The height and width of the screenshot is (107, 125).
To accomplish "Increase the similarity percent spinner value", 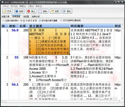I will click(24, 20).
